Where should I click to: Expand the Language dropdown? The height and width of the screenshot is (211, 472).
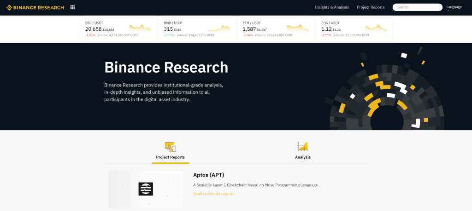(454, 7)
